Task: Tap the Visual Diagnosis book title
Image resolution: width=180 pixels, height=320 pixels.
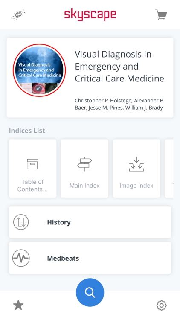Action: coord(119,66)
